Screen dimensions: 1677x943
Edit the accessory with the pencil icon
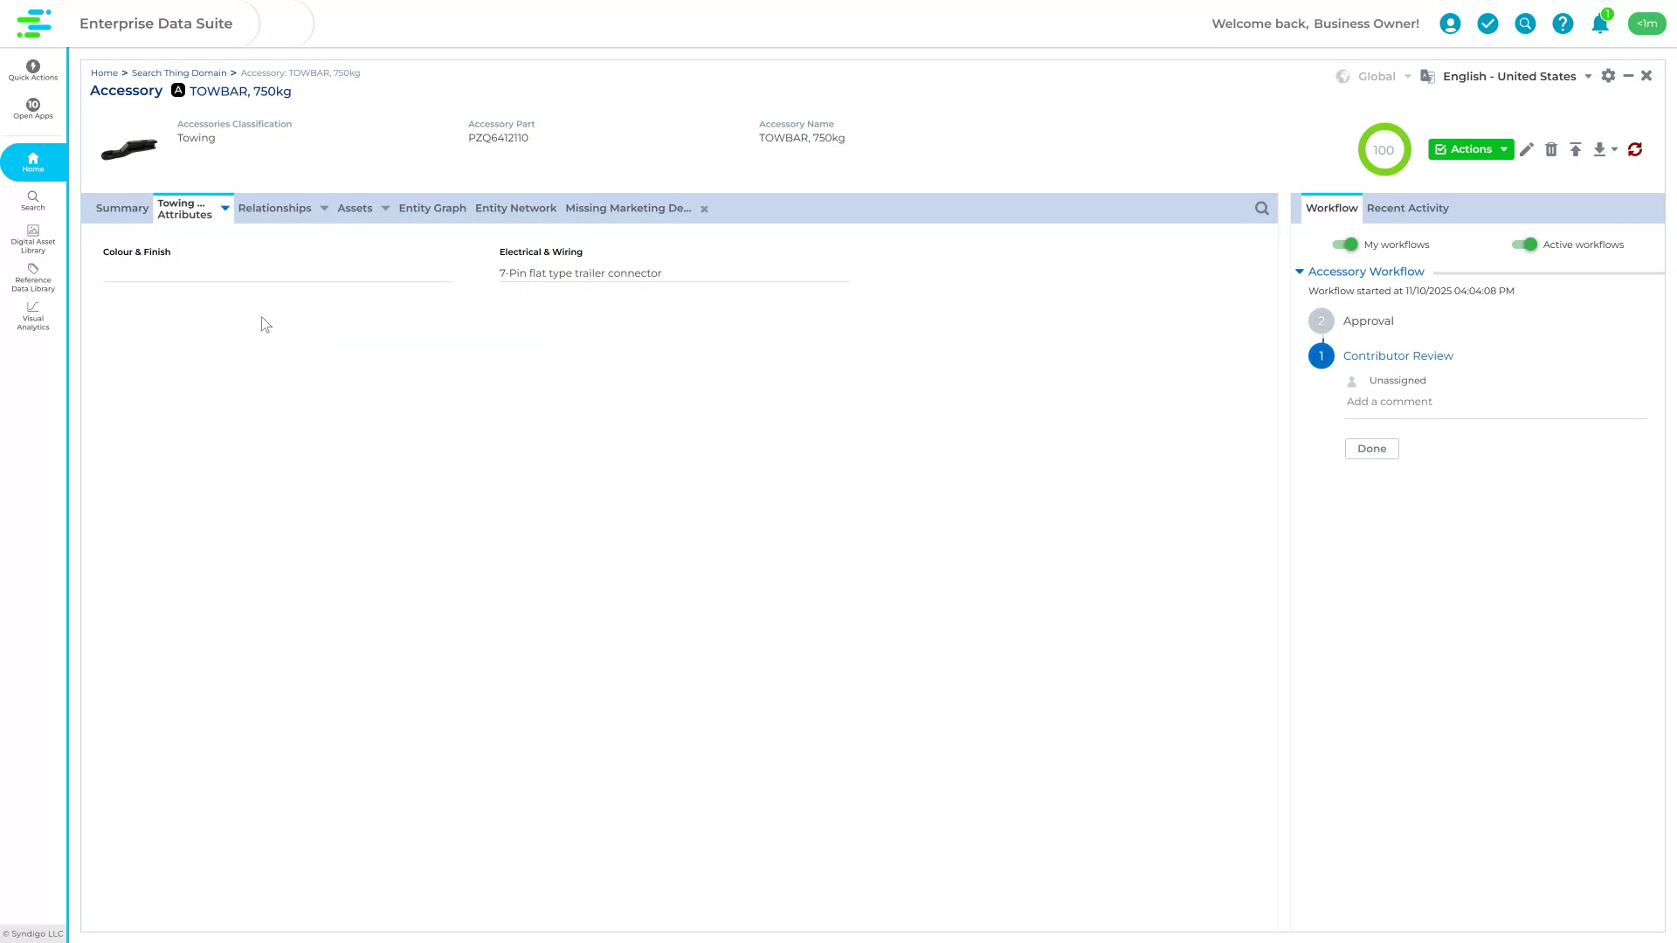click(x=1527, y=149)
